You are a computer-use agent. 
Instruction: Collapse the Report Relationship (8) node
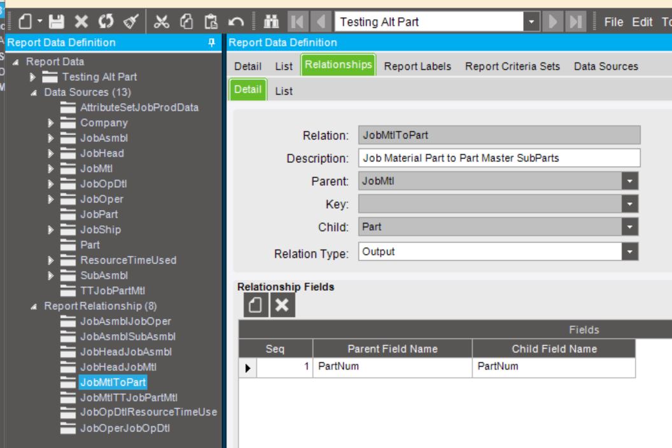[34, 307]
